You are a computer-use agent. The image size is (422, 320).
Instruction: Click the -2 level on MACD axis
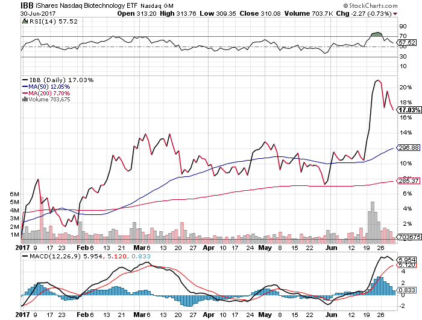tap(402, 306)
